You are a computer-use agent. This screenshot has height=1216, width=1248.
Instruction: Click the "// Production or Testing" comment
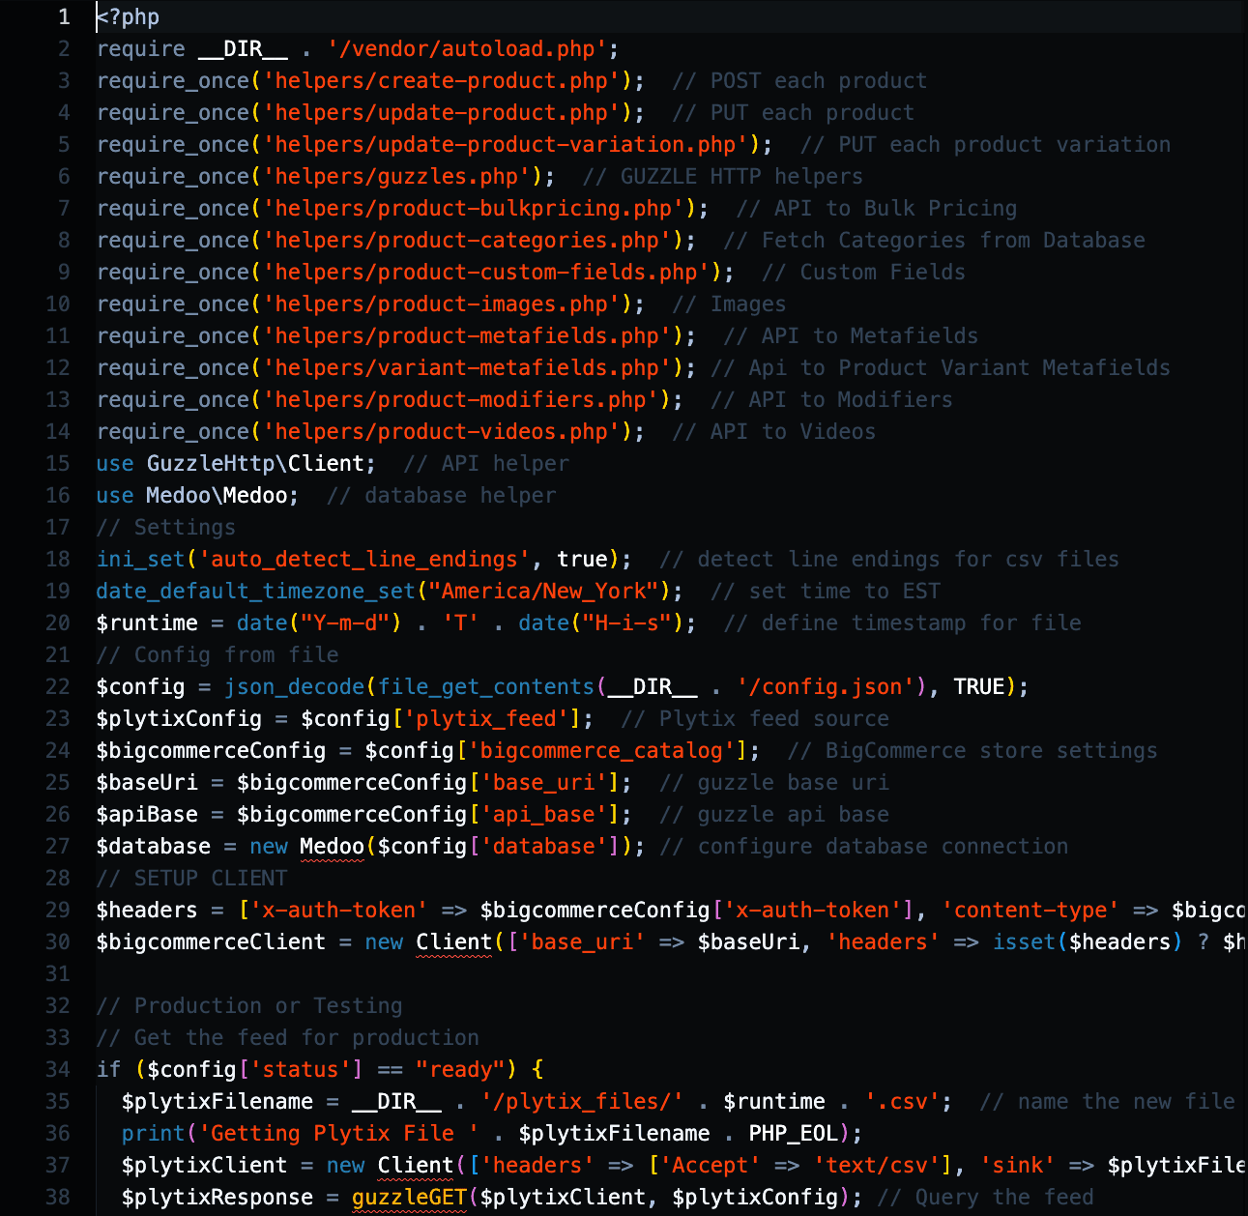click(x=249, y=1005)
